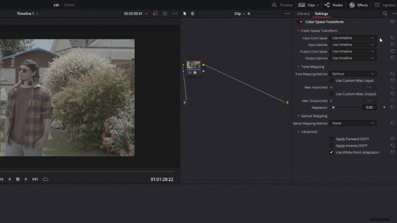This screenshot has height=223, width=397.
Task: Add keyframe for Adaptation diamond
Action: pyautogui.click(x=384, y=107)
